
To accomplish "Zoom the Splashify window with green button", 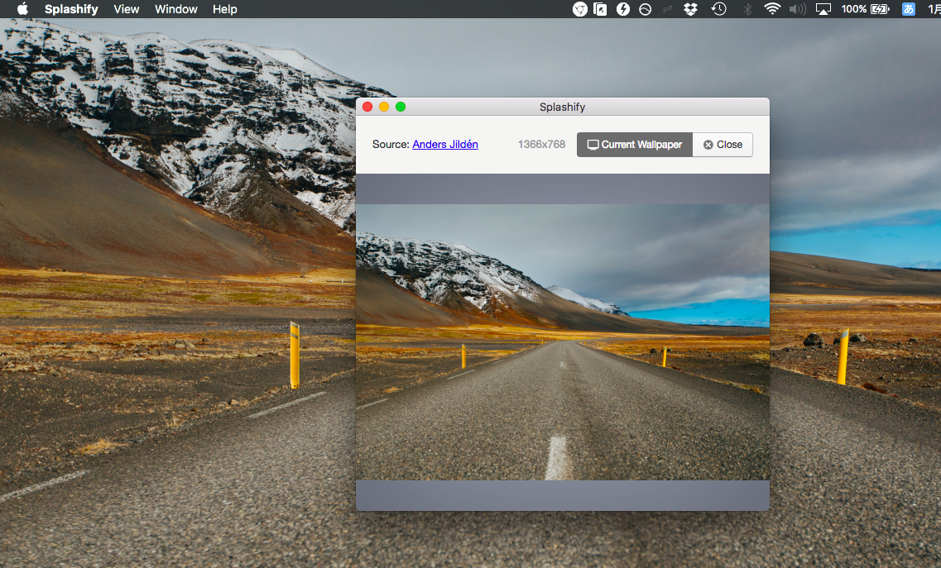I will (401, 107).
